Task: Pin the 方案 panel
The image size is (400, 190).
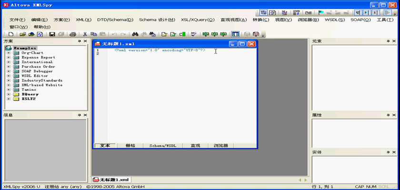Action: (80, 41)
